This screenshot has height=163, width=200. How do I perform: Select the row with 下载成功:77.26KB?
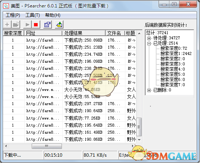(x=69, y=118)
